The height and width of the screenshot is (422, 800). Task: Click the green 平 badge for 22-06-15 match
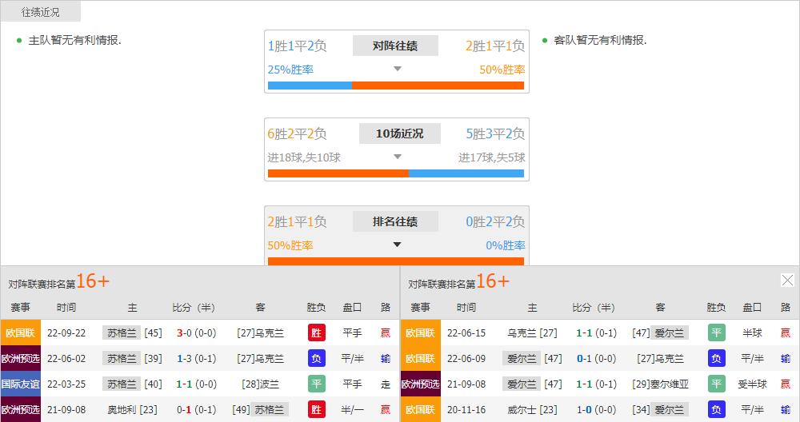716,333
